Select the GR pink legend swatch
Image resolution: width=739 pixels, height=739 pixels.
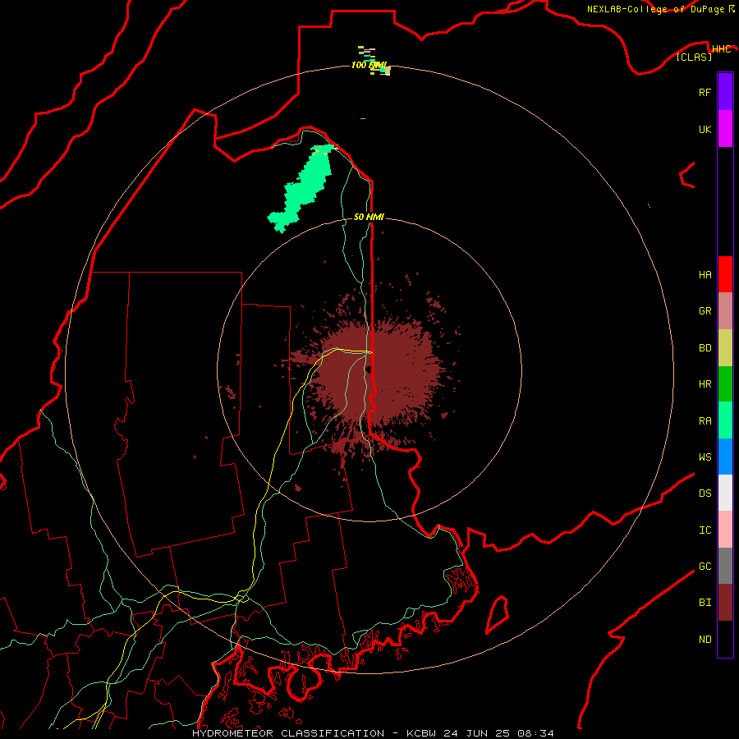(725, 311)
